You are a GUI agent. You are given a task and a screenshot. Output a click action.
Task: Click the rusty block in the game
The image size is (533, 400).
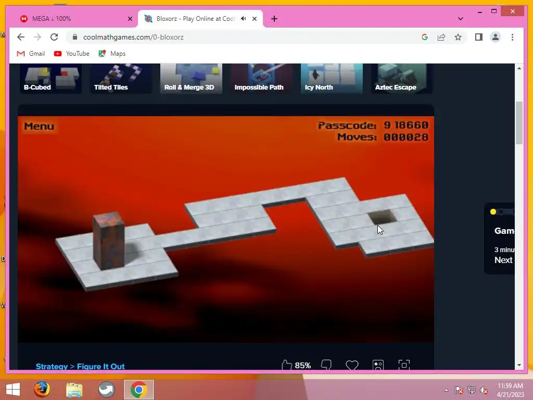tap(109, 241)
